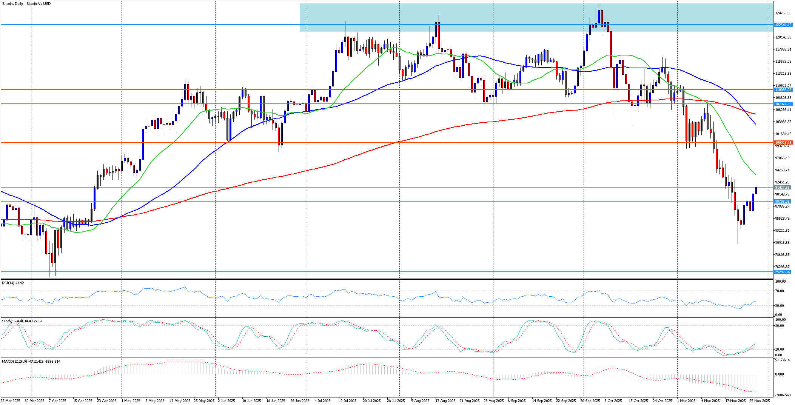
Task: Click the 0.000 value on MACD scale
Action: [779, 374]
